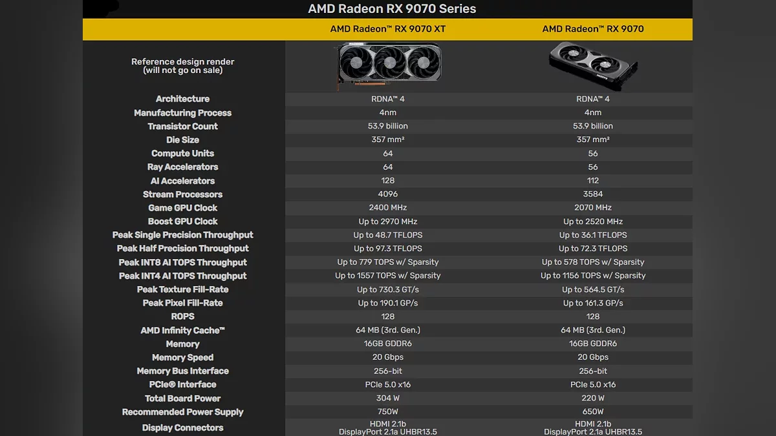Select the 2400 MHz game clock value
The height and width of the screenshot is (436, 776).
[388, 208]
